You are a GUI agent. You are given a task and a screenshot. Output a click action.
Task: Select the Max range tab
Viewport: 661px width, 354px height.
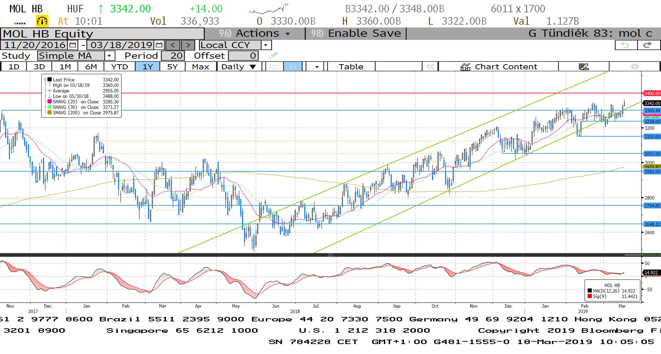pos(201,67)
